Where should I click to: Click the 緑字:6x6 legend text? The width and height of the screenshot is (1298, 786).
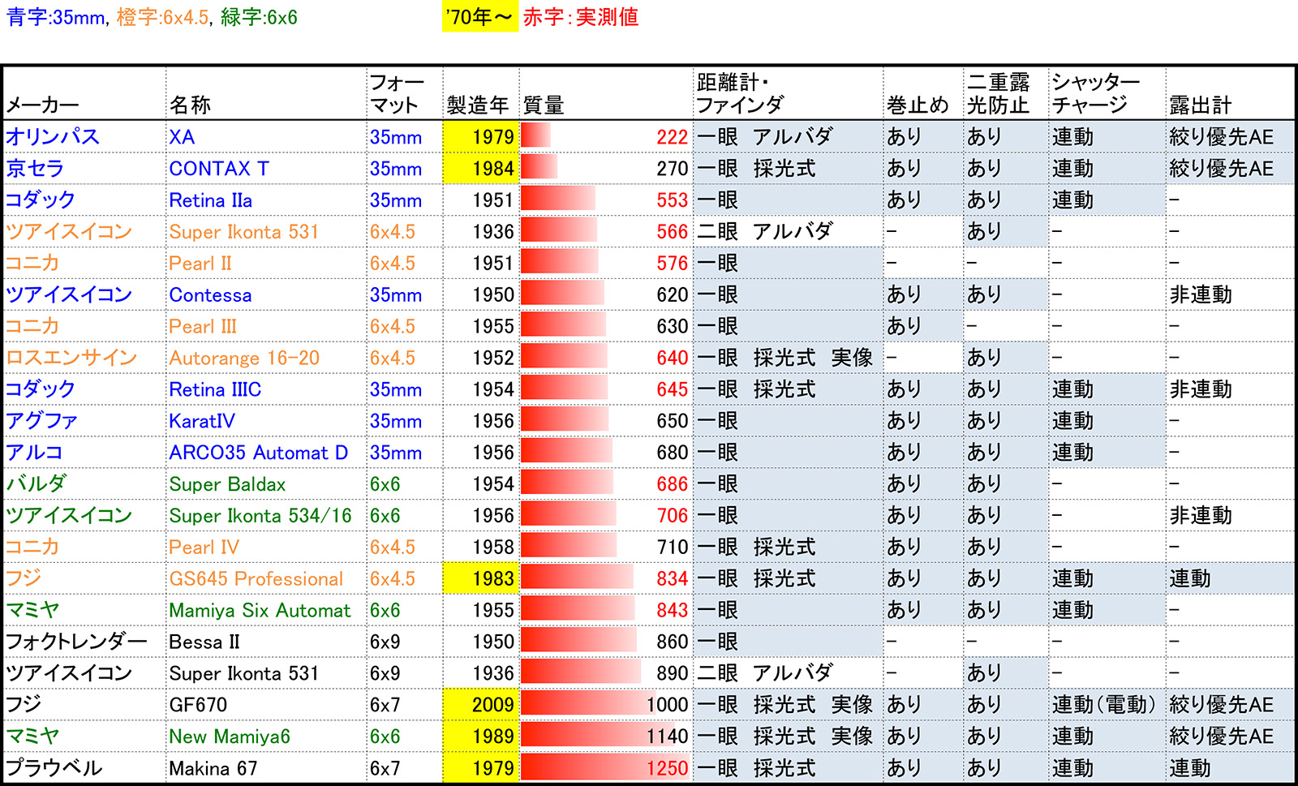click(260, 17)
